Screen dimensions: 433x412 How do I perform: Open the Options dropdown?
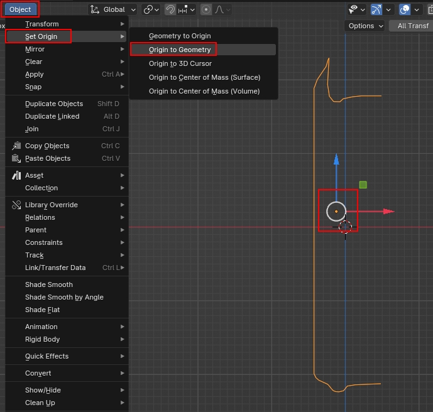364,26
